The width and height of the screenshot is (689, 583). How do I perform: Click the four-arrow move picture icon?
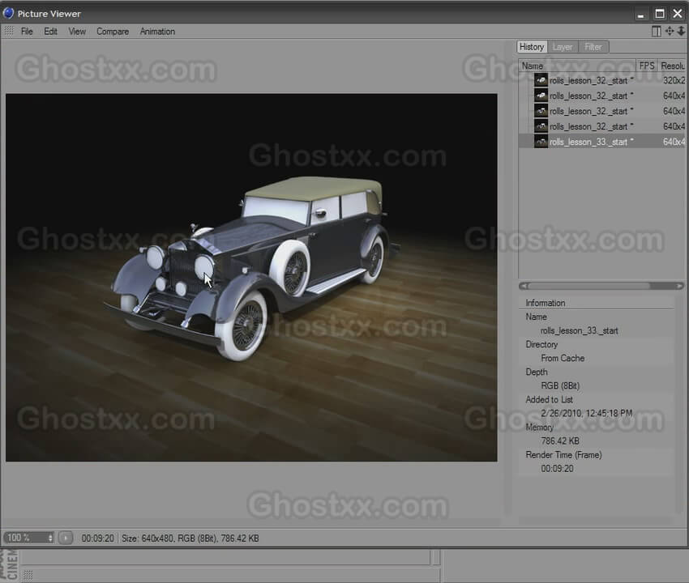click(x=670, y=31)
